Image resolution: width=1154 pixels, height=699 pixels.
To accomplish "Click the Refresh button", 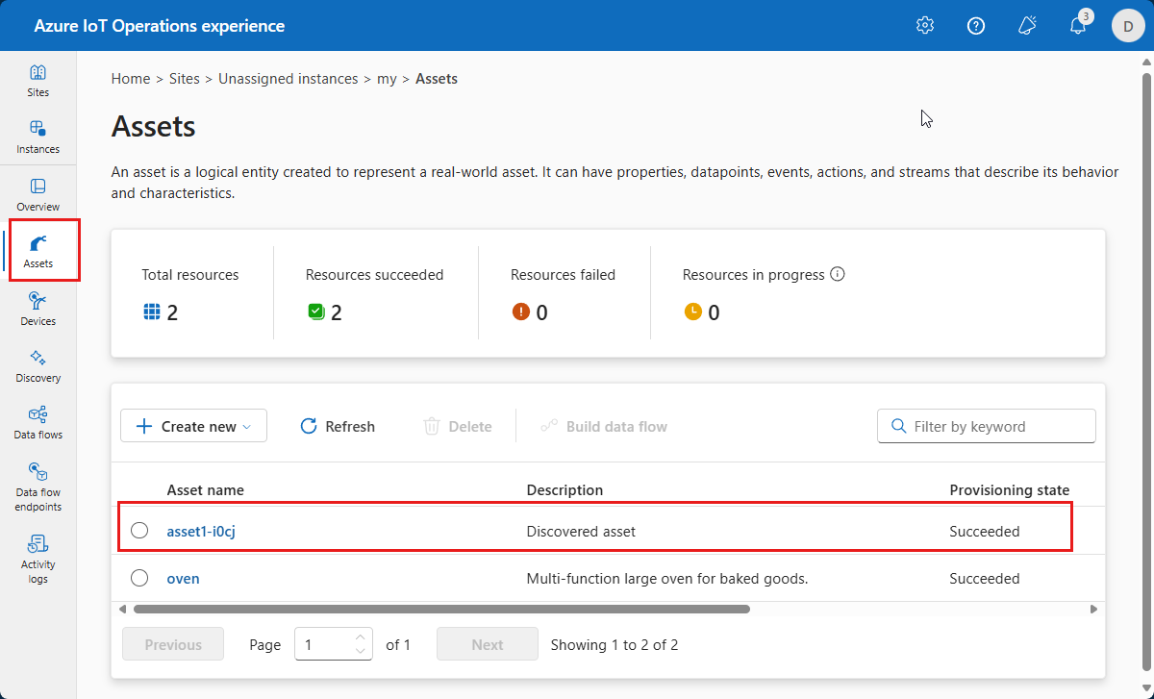I will (x=338, y=426).
